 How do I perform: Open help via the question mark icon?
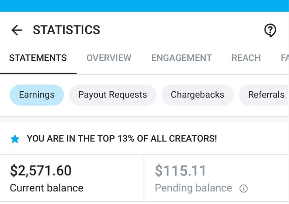click(x=270, y=30)
